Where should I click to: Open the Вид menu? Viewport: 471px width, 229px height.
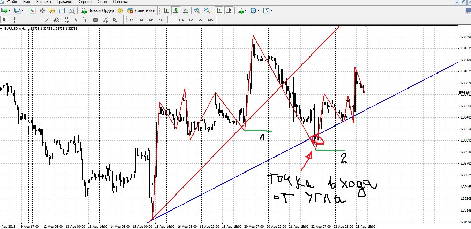(27, 2)
